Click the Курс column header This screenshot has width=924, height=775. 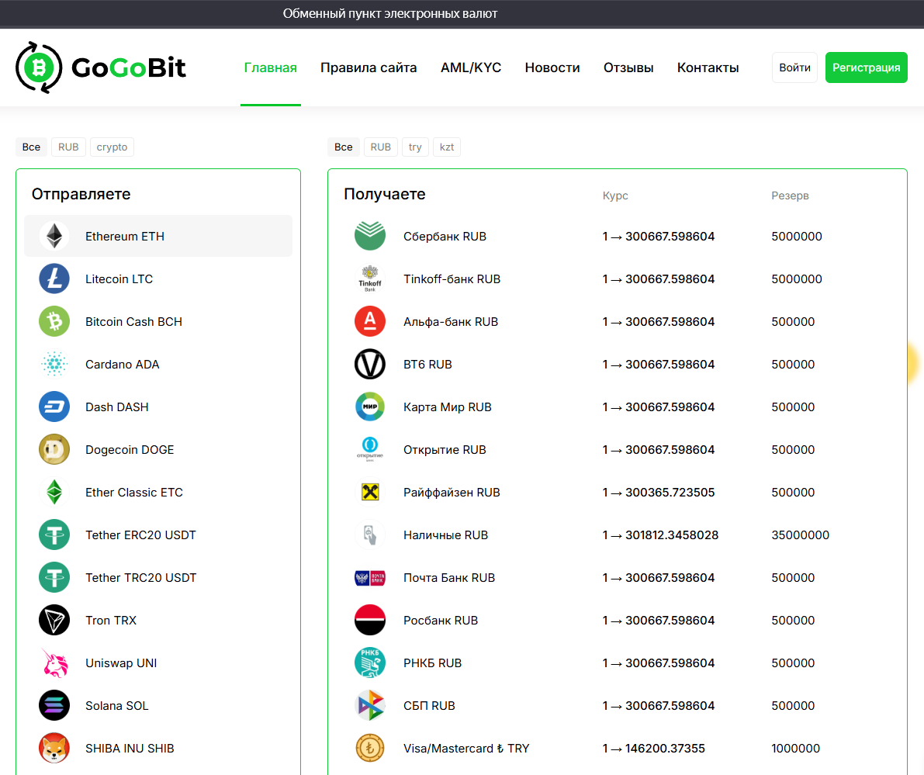coord(615,195)
